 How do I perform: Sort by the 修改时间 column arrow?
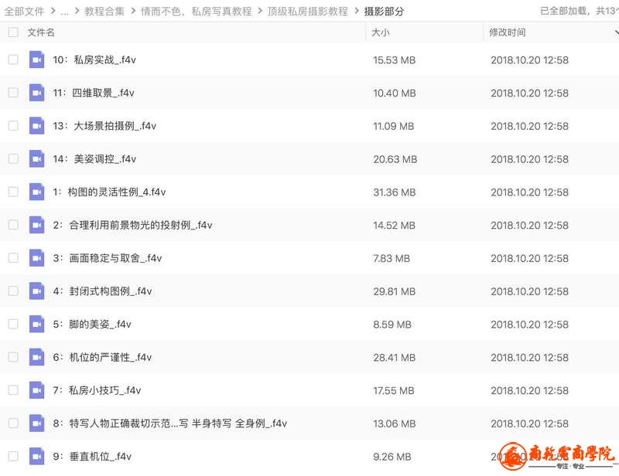pos(616,32)
